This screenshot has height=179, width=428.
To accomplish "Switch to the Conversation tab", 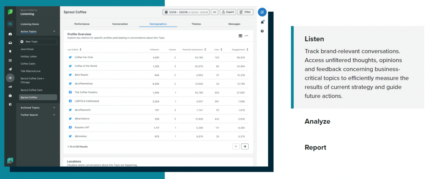I will pos(120,24).
